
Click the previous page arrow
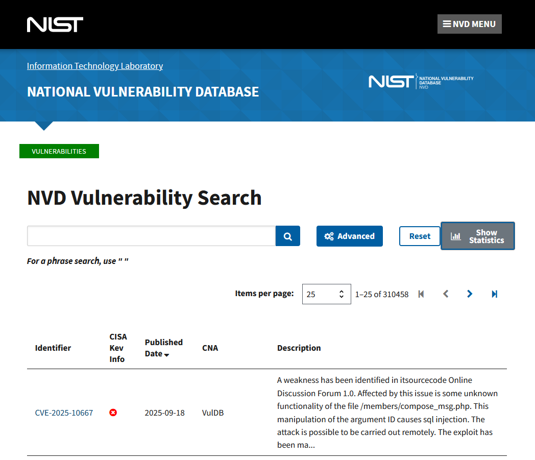[x=445, y=294]
